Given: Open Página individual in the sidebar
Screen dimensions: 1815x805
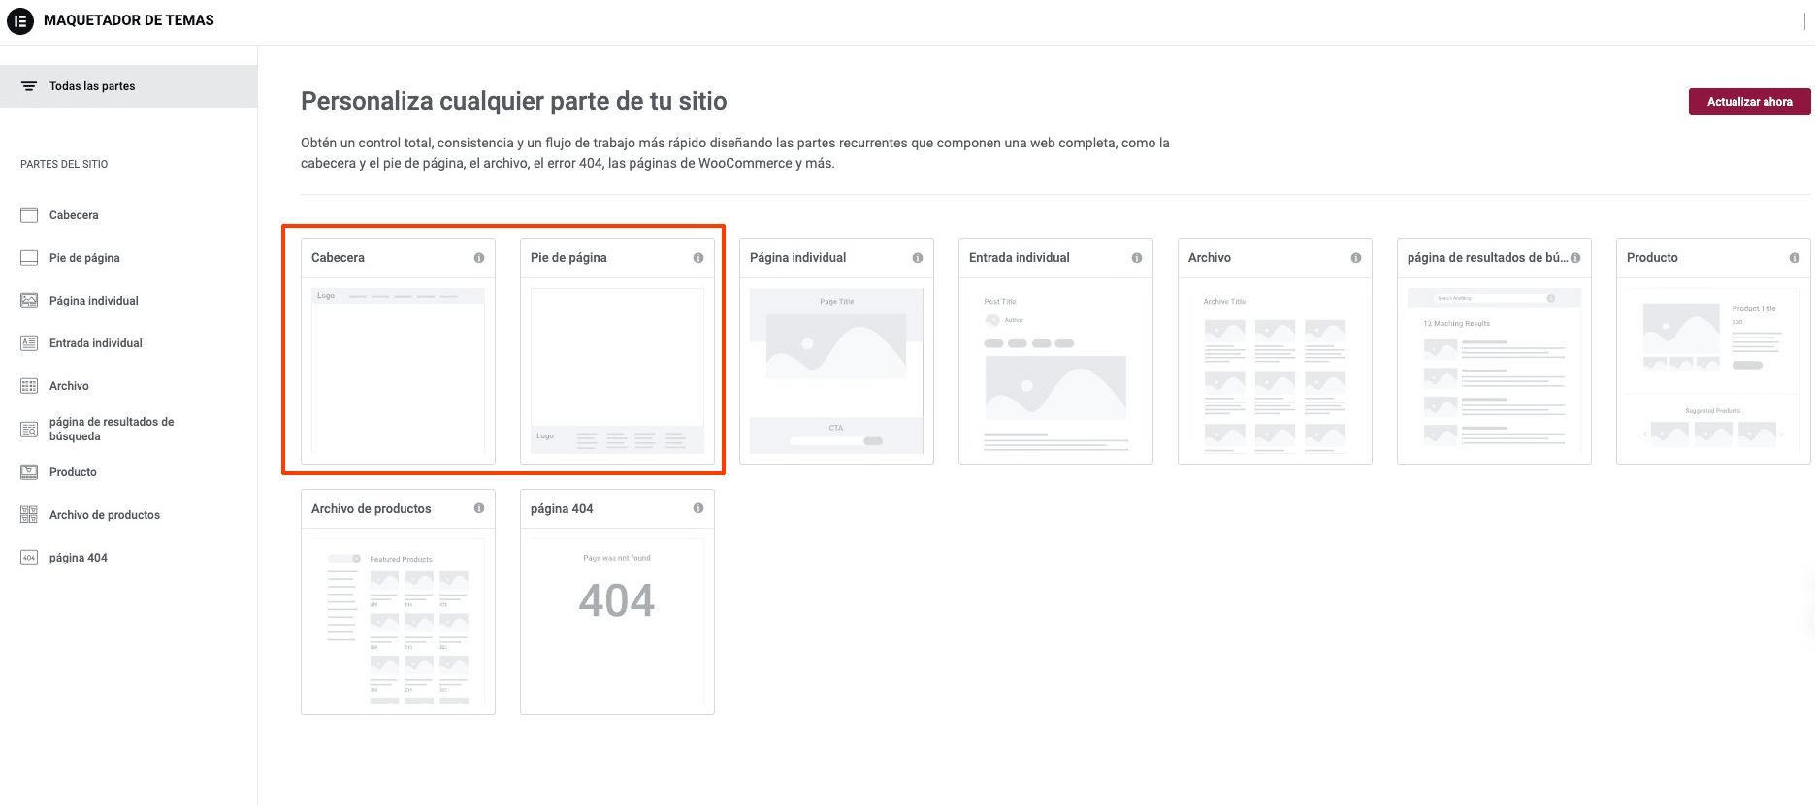Looking at the screenshot, I should tap(94, 301).
